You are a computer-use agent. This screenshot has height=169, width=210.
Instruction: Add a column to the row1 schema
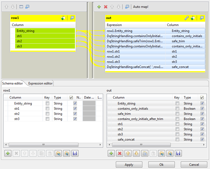pos(8,154)
